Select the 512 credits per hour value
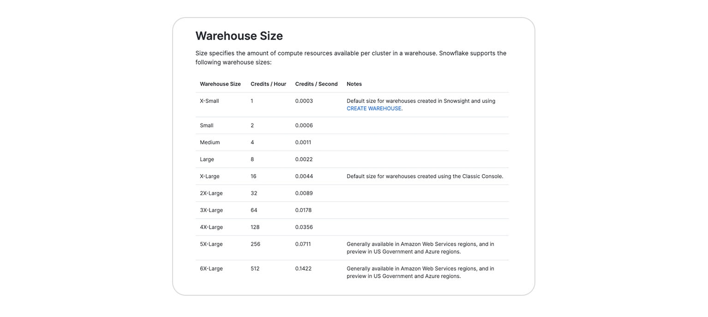708x317 pixels. tap(255, 268)
